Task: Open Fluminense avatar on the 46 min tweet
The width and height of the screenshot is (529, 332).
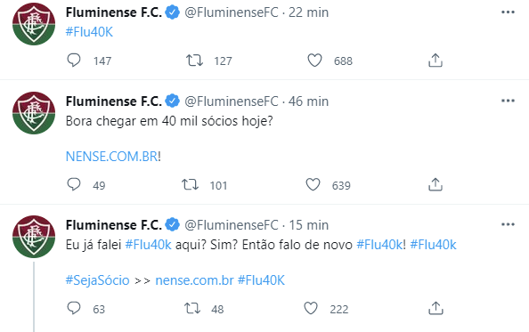Action: point(34,113)
